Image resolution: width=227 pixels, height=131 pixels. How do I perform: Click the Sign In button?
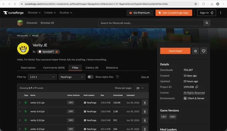206,13
